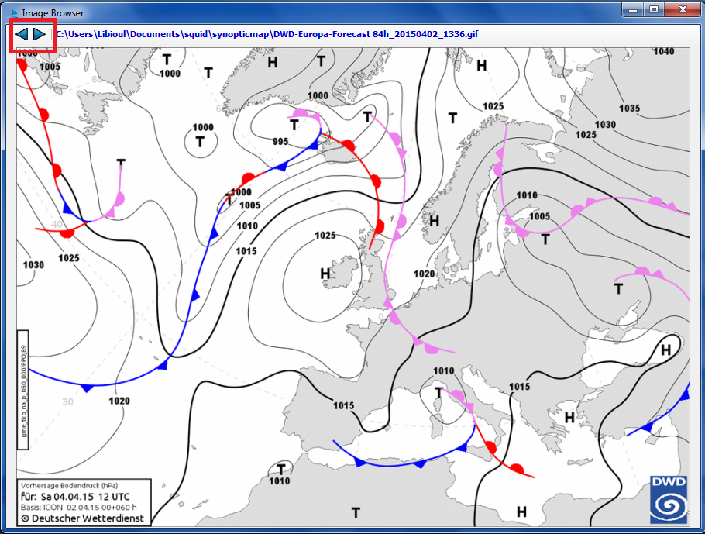The height and width of the screenshot is (534, 705).
Task: Click the 1030 pressure label at left edge
Action: [33, 264]
